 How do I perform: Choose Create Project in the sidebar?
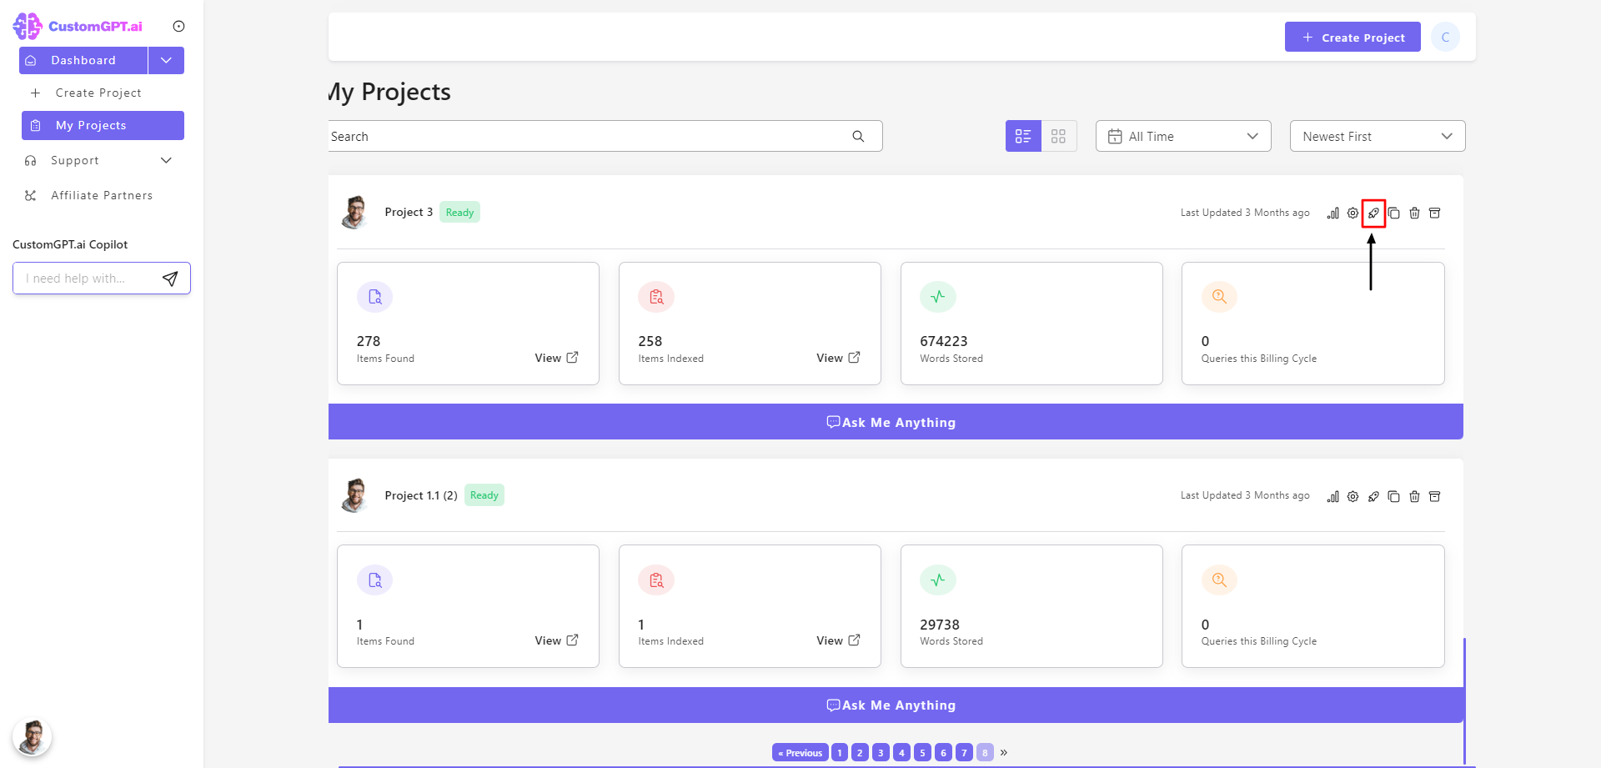(98, 93)
